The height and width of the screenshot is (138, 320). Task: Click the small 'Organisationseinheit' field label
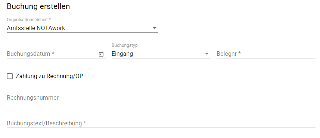pyautogui.click(x=27, y=20)
